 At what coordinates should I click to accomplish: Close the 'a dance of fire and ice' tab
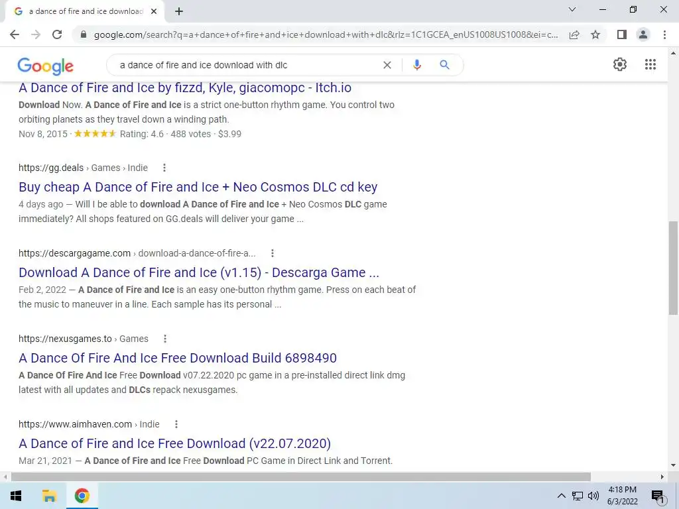154,12
